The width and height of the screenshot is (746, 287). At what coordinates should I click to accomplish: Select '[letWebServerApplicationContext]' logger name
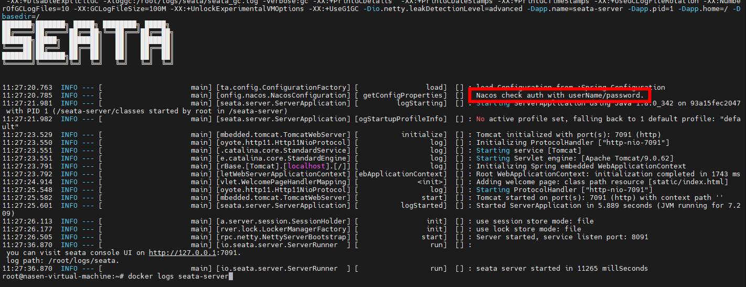283,174
